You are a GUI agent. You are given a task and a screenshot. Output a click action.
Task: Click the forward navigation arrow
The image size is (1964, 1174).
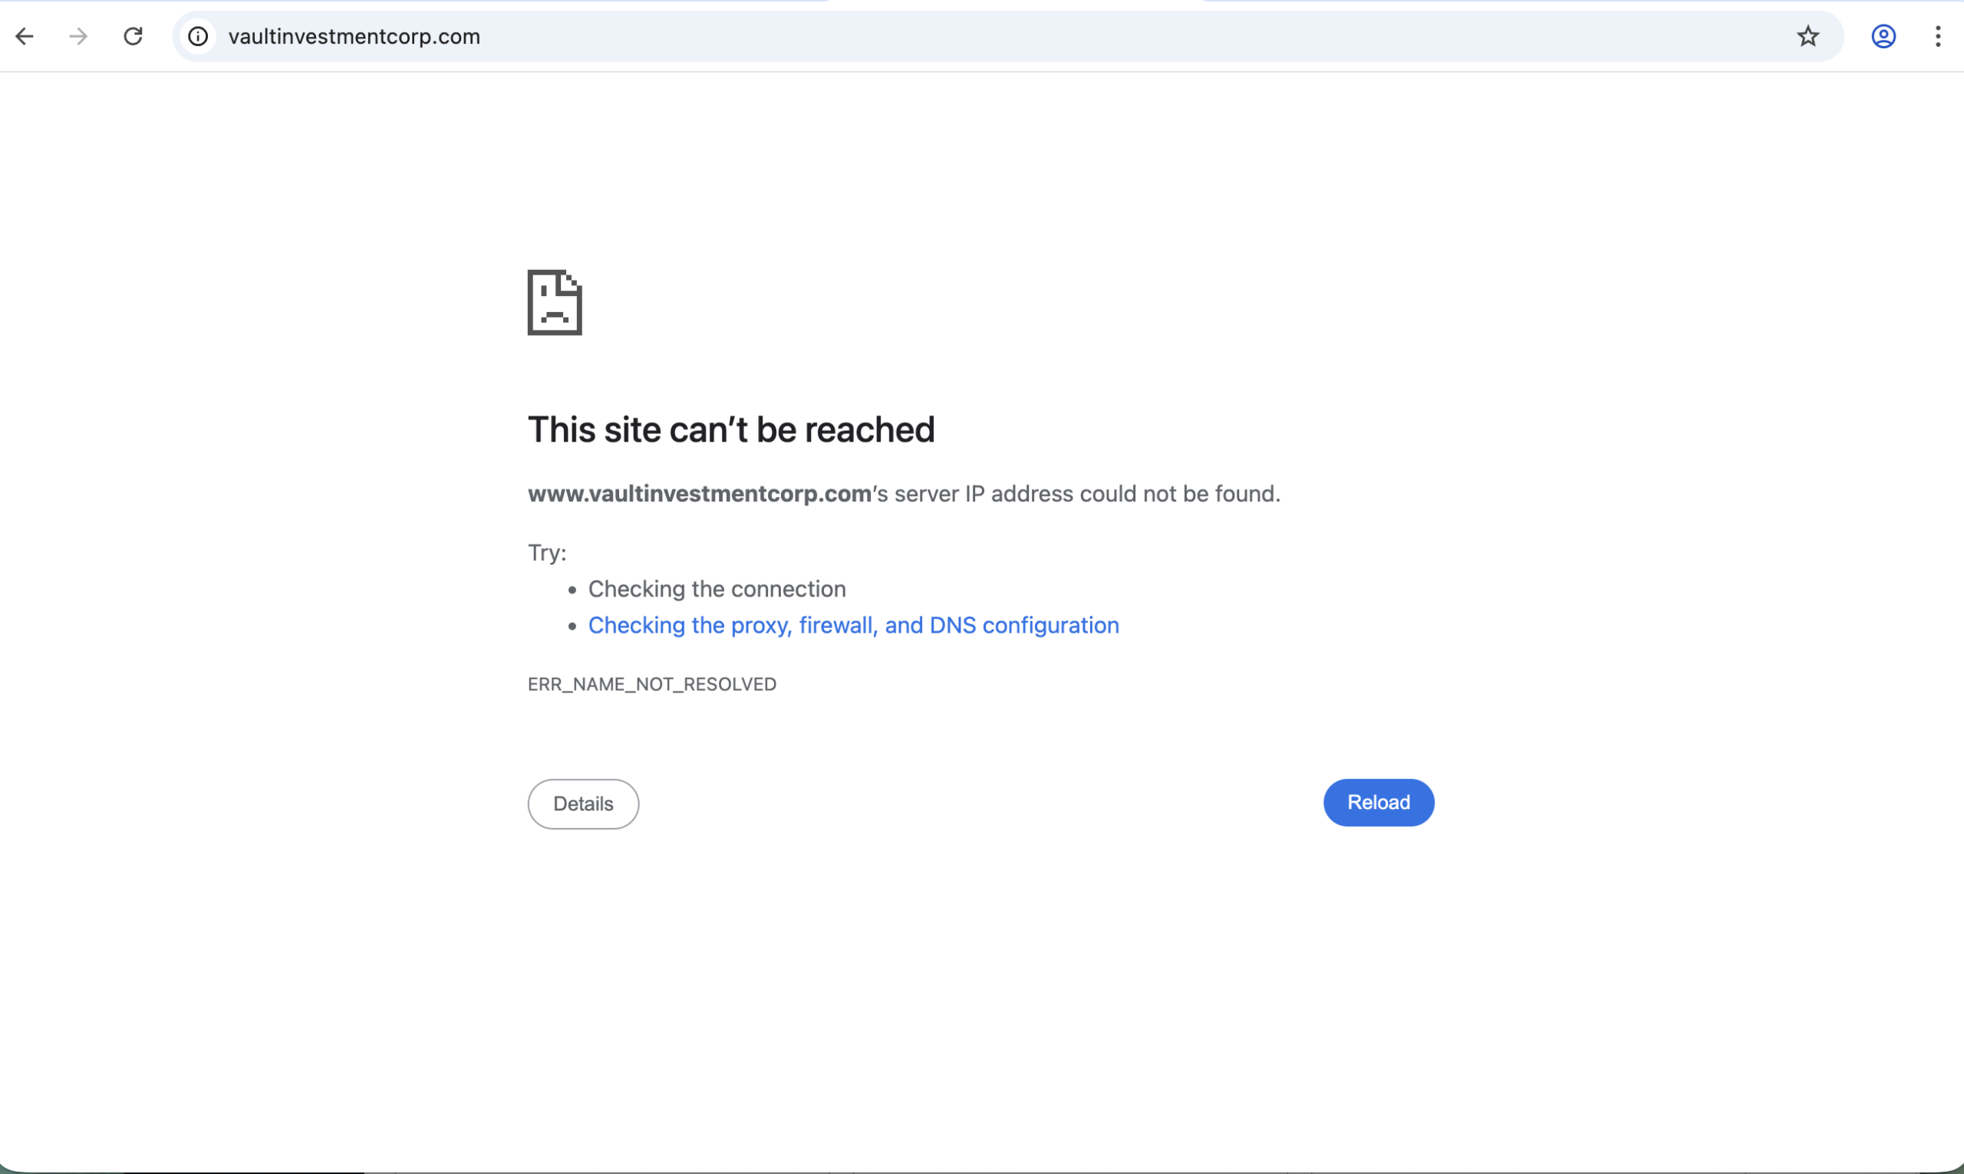77,36
